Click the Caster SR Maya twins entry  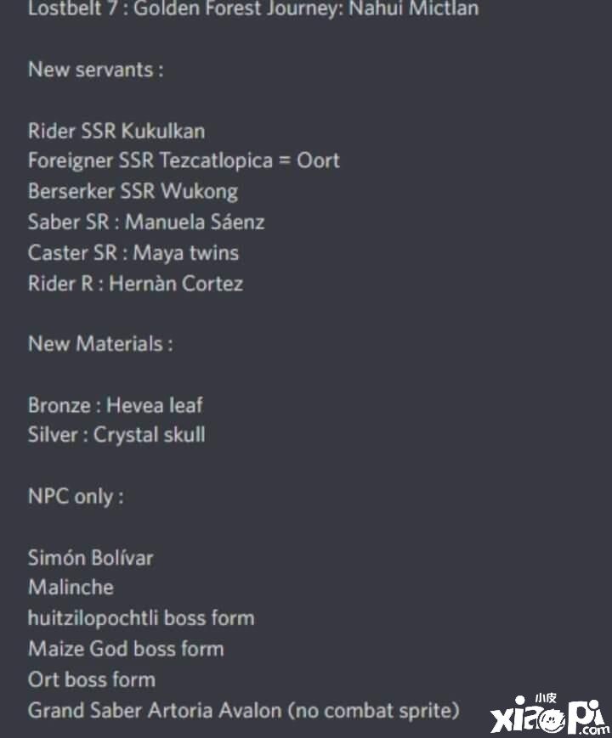click(133, 253)
